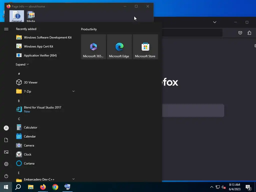Viewport: 256px width, 192px height.
Task: Expand the Start menu hamburger navigation
Action: tap(6, 29)
